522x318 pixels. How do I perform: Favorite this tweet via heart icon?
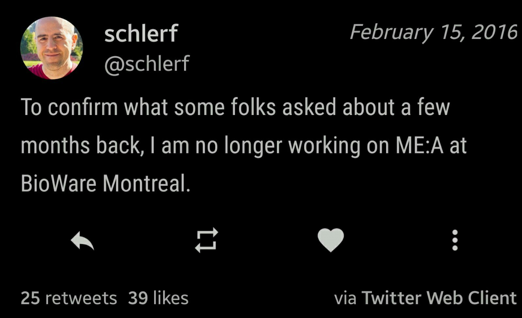tap(331, 240)
